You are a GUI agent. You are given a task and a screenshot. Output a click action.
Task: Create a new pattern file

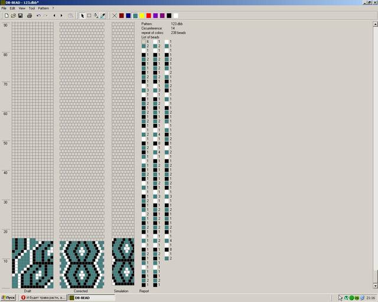pos(6,16)
